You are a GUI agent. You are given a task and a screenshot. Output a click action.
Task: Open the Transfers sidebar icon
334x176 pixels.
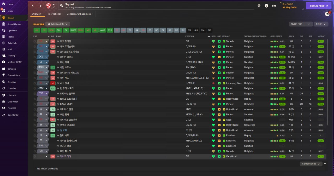pos(4,88)
